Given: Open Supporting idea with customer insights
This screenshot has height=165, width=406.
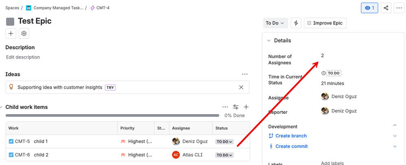Looking at the screenshot, I should (x=60, y=87).
